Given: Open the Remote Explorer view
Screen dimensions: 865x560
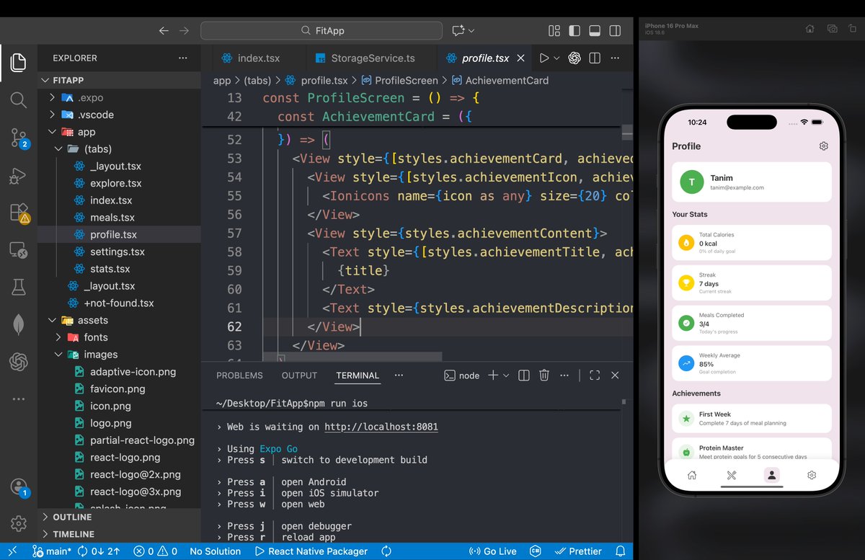Looking at the screenshot, I should (x=19, y=250).
